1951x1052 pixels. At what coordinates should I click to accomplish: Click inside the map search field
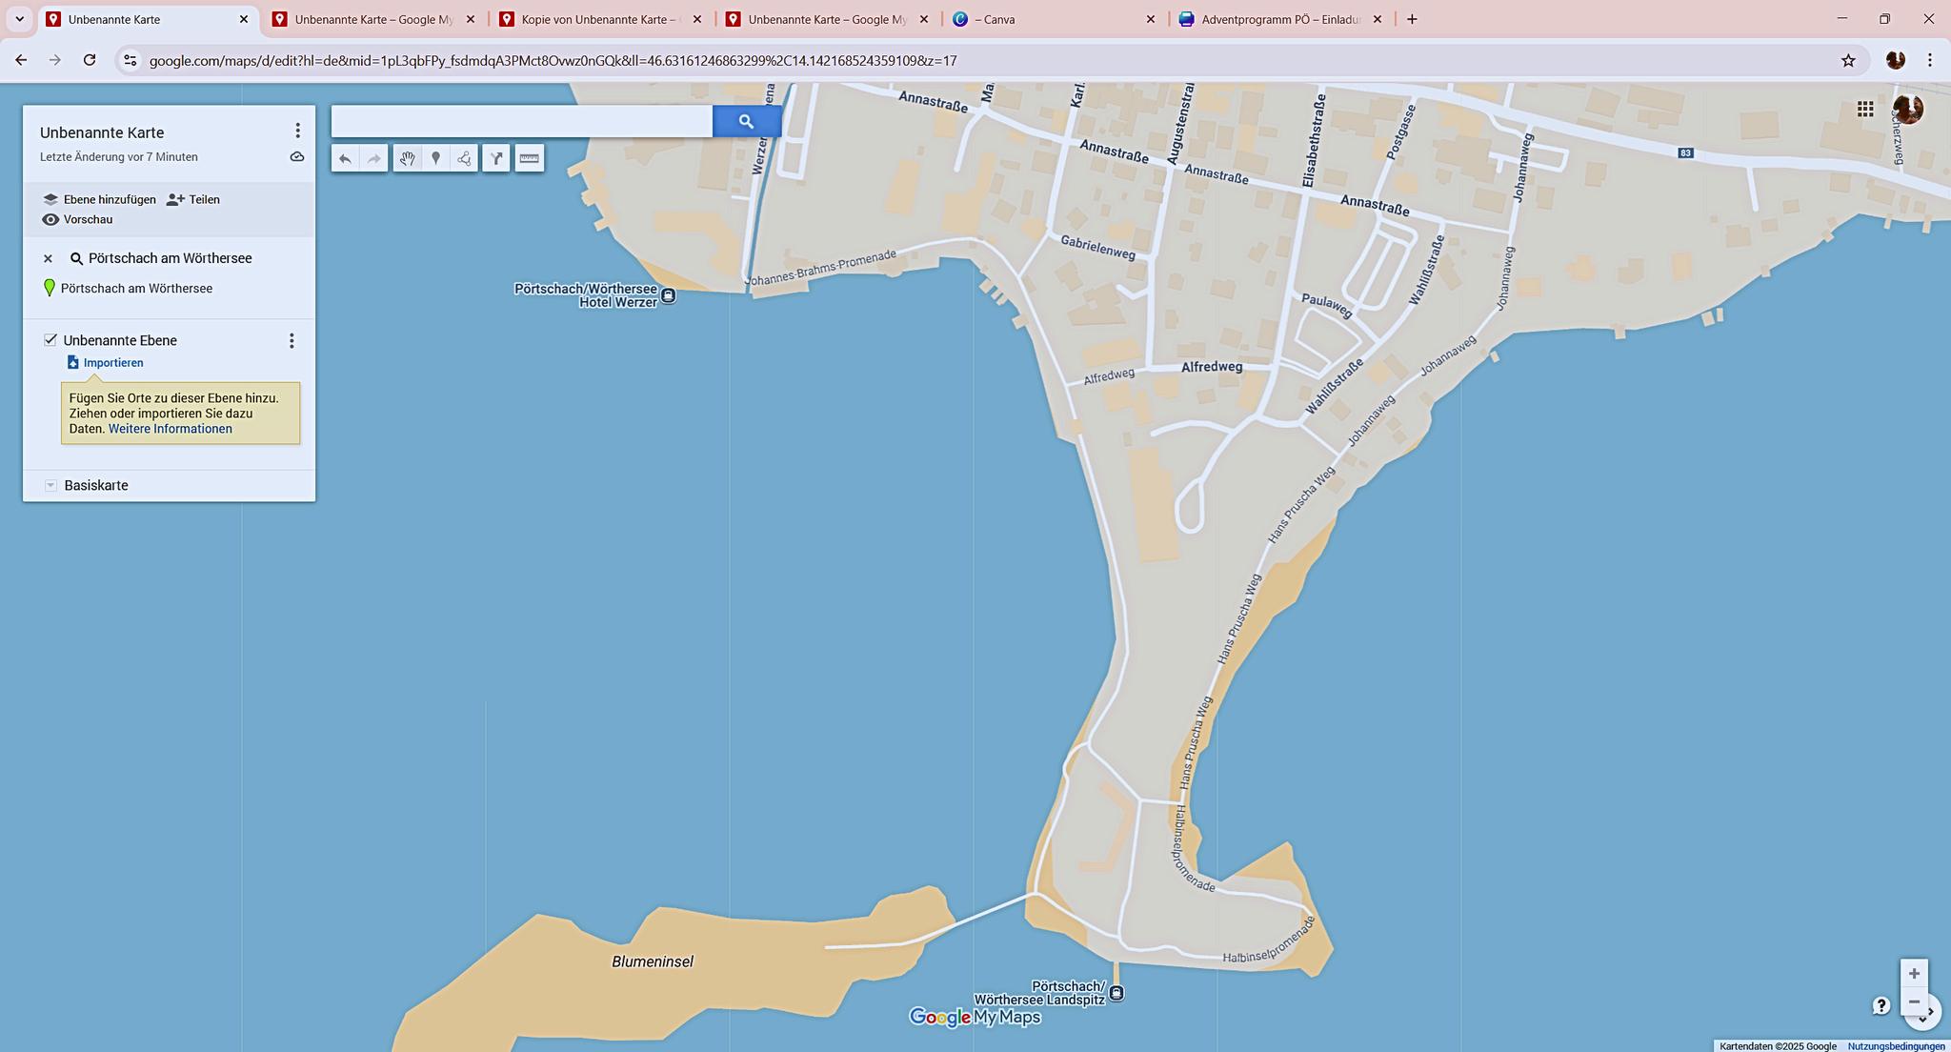click(521, 121)
